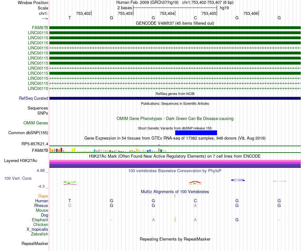Image resolution: width=301 pixels, height=251 pixels.
Task: Click the Layered H3K27Ac label
Action: (x=21, y=161)
